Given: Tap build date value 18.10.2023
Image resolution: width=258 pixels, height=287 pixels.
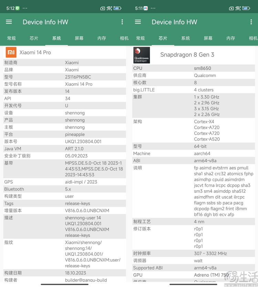Looking at the screenshot, I should click(x=75, y=273).
